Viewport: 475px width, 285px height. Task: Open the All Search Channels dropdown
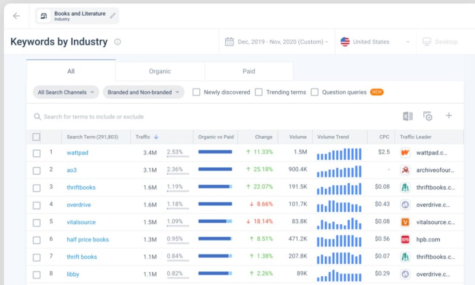[x=66, y=92]
